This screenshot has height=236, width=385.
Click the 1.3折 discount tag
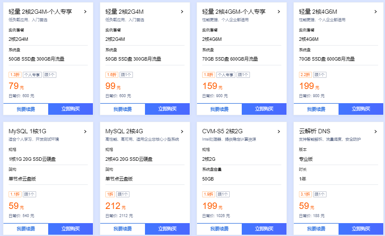[15, 75]
